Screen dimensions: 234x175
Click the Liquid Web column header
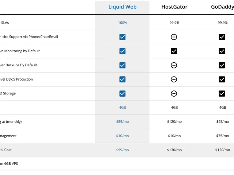point(122,7)
